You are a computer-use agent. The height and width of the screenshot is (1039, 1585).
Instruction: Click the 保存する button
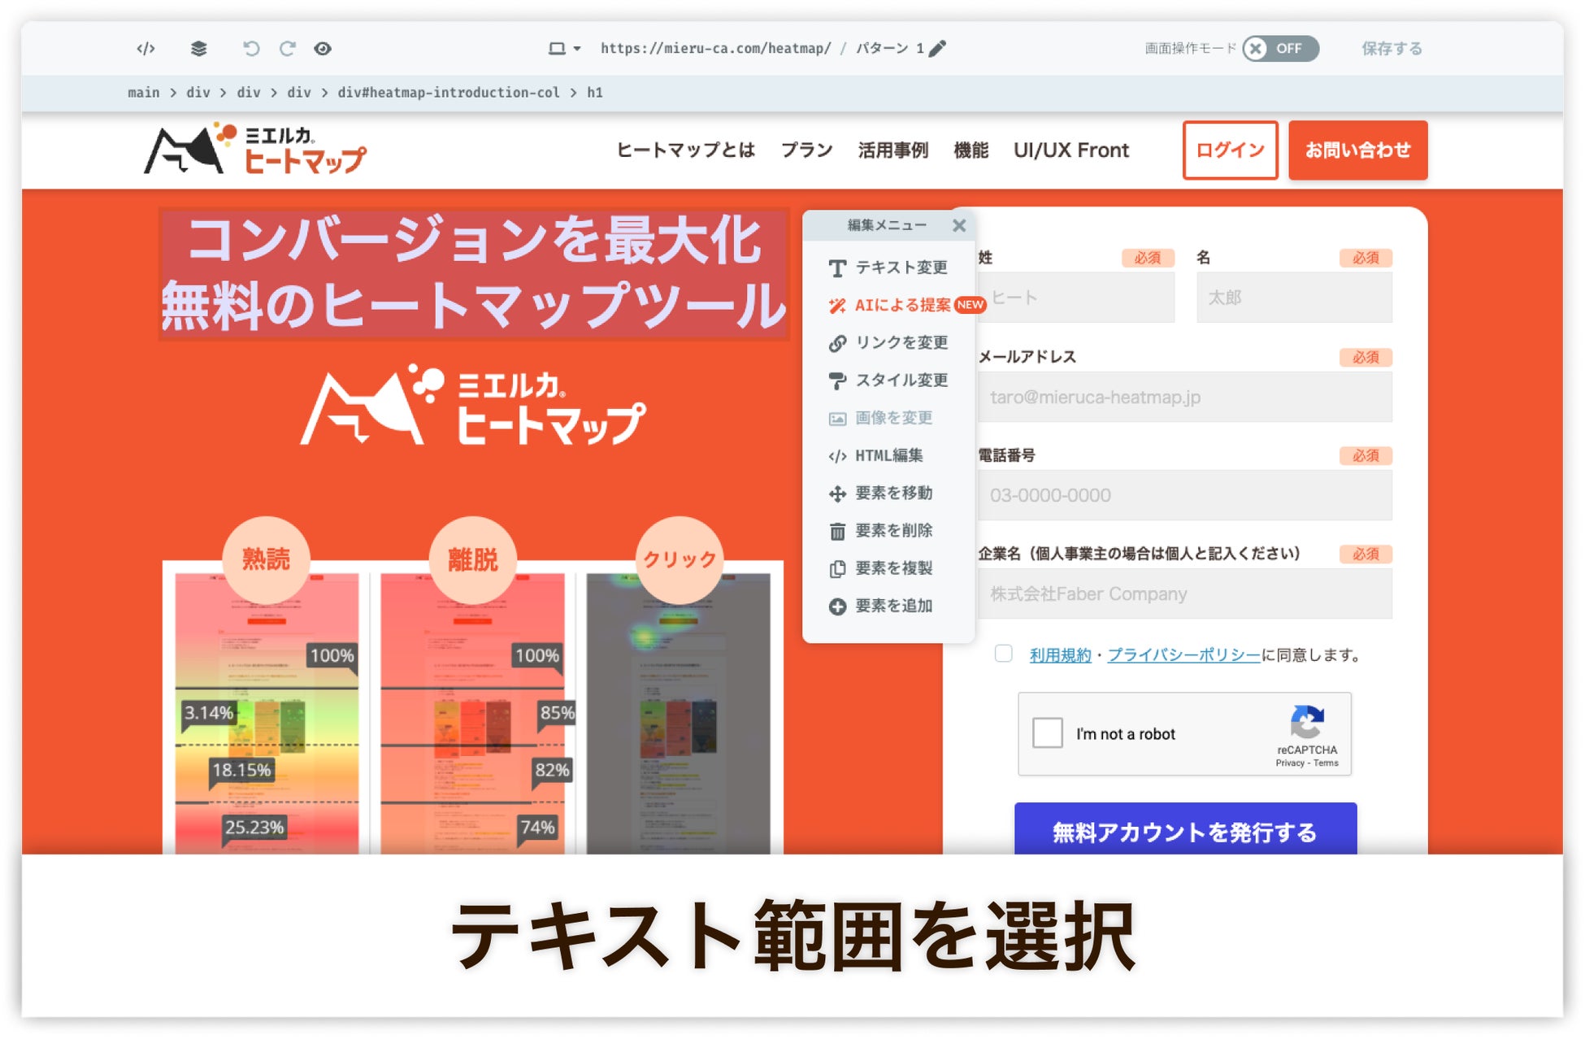coord(1392,49)
